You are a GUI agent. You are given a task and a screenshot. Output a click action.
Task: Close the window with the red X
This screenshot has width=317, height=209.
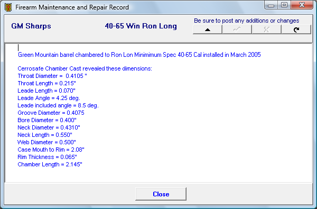click(302, 5)
